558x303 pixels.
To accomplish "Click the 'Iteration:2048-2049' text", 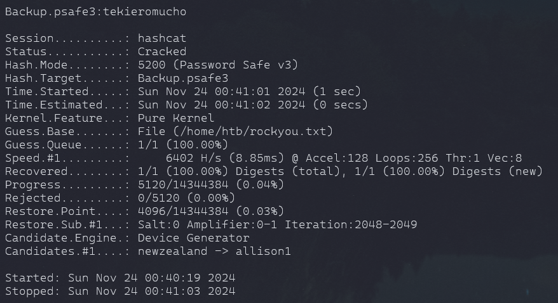I will [351, 224].
